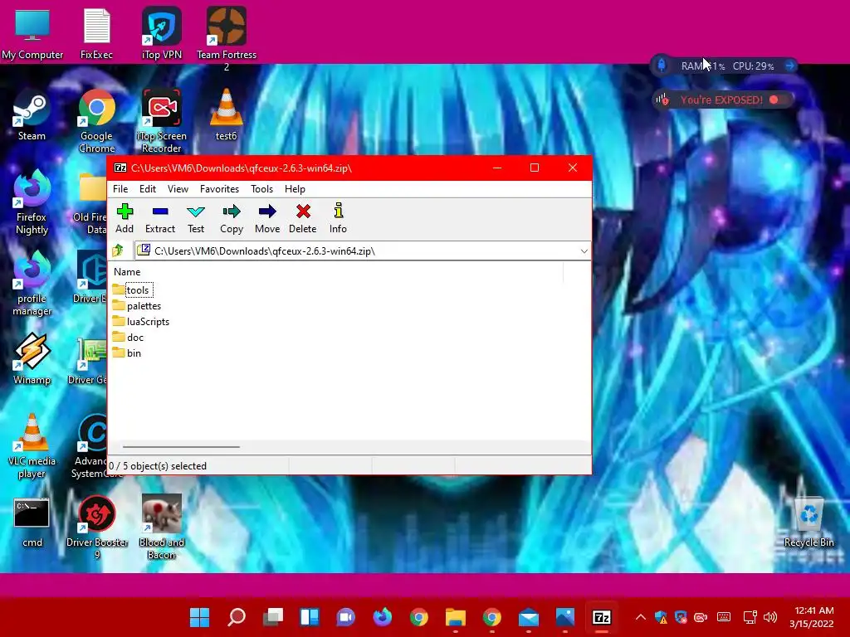The height and width of the screenshot is (637, 850).
Task: Open File Explorer from the taskbar
Action: (x=456, y=617)
